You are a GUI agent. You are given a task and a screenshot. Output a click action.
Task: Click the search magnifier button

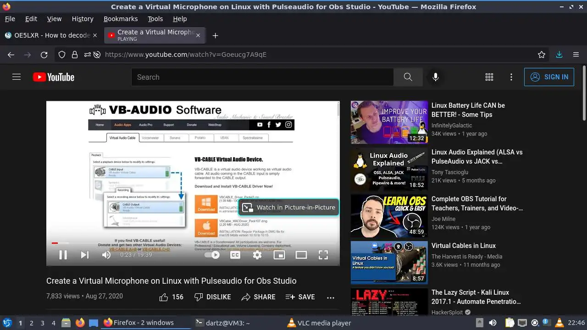point(408,77)
